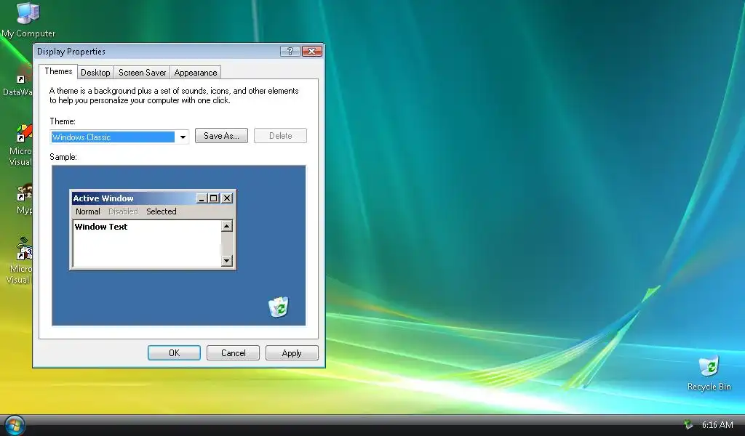This screenshot has height=436, width=745.
Task: Click the Start orb on the taskbar
Action: [x=15, y=424]
